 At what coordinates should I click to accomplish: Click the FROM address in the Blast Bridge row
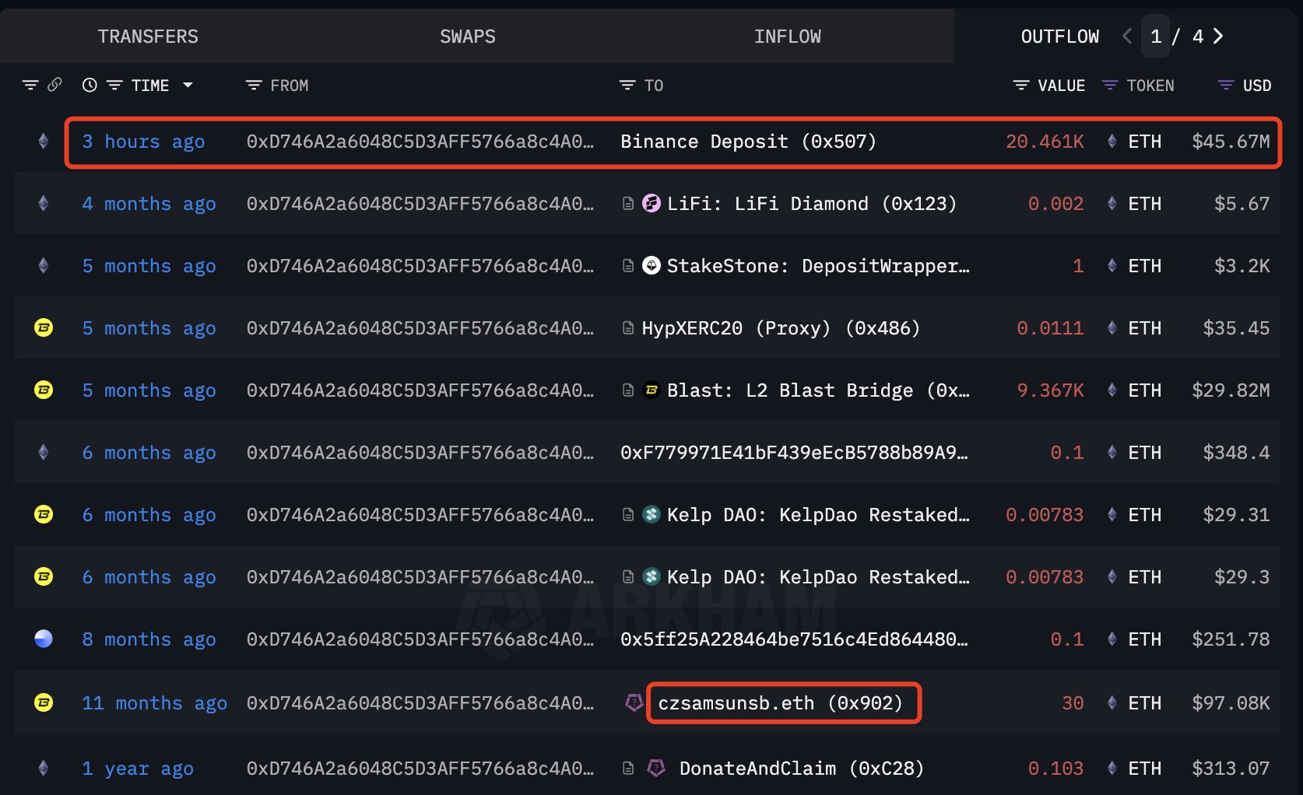click(x=420, y=390)
